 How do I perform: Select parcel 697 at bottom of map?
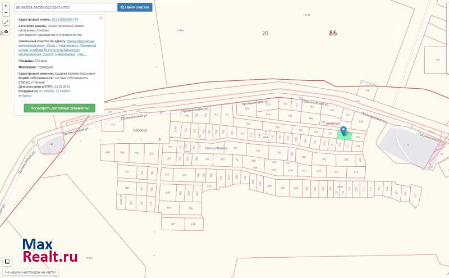point(173,224)
